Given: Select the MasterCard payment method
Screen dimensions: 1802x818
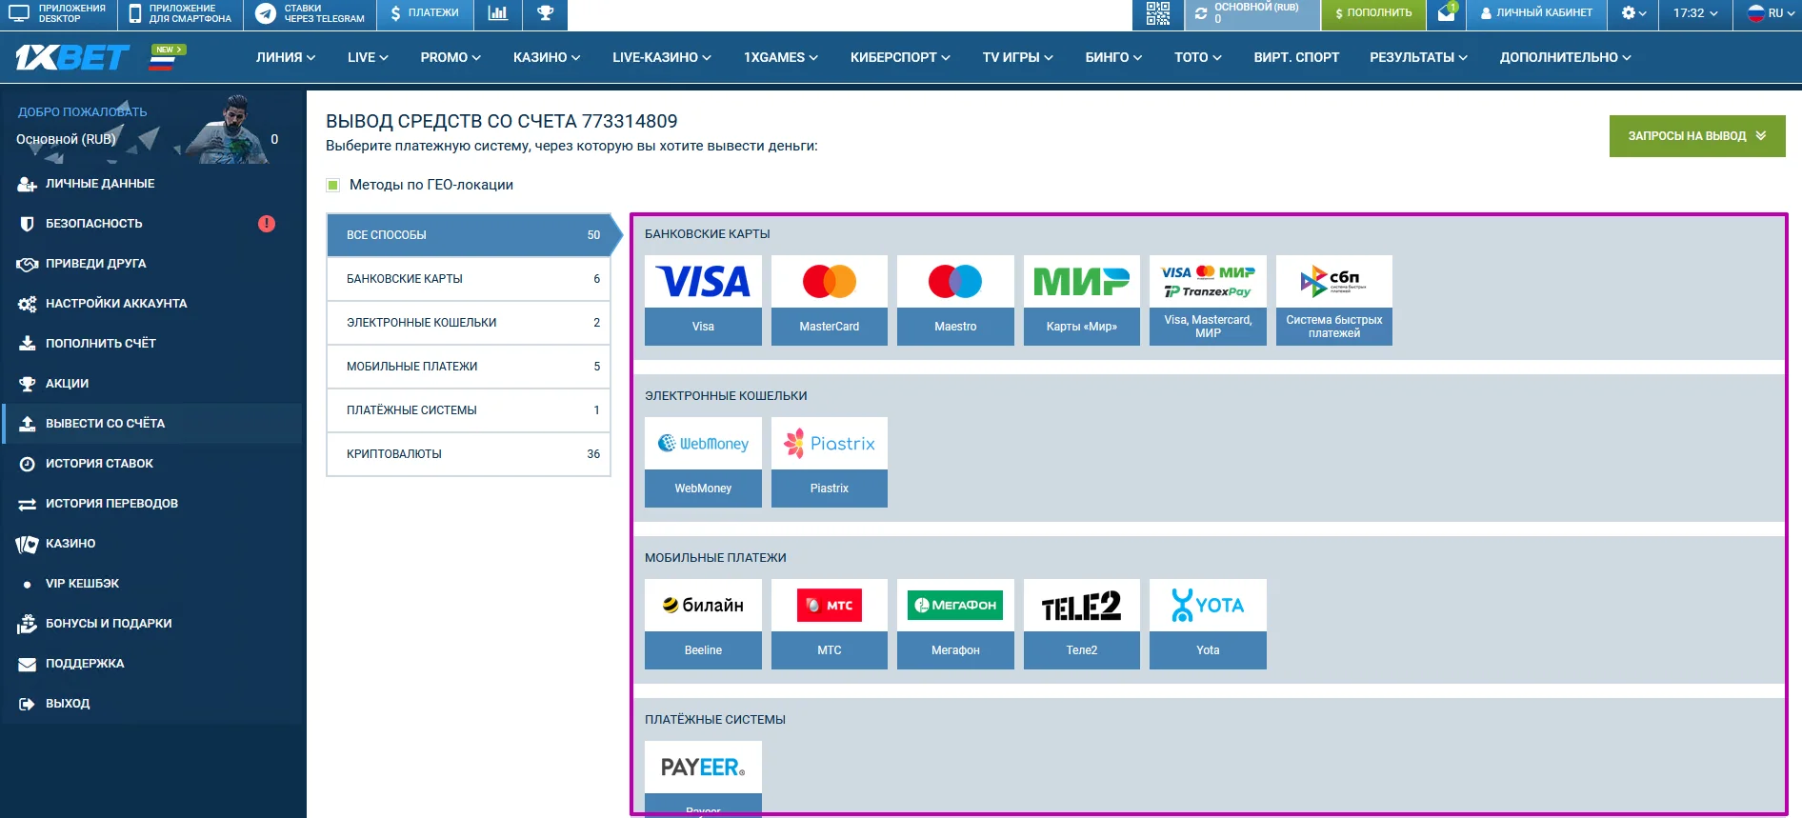Looking at the screenshot, I should tap(830, 300).
